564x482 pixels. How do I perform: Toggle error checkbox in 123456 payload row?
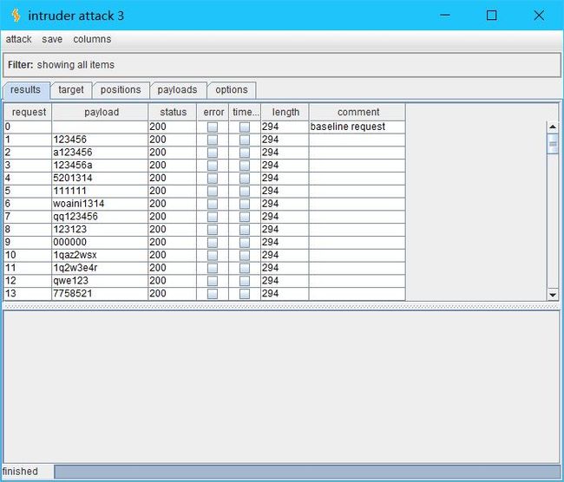click(x=213, y=140)
